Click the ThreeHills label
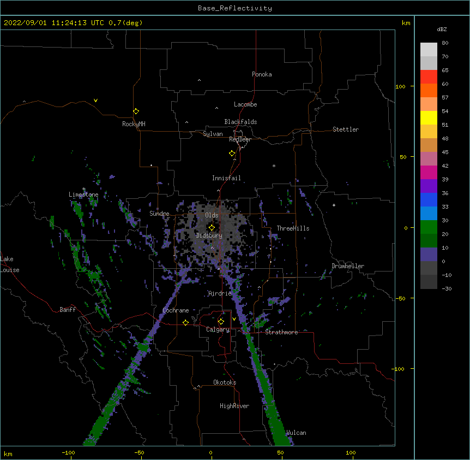 [293, 228]
